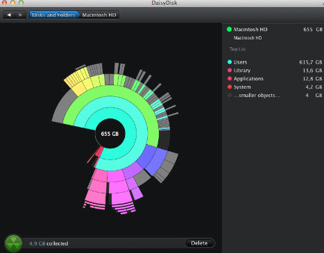Go forward with the right arrow button
The image size is (324, 253).
point(20,15)
